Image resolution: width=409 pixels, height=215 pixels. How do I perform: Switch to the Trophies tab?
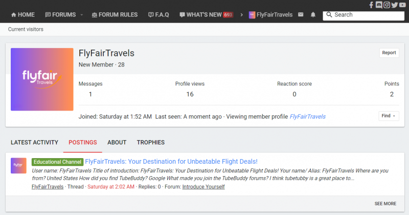pyautogui.click(x=150, y=142)
